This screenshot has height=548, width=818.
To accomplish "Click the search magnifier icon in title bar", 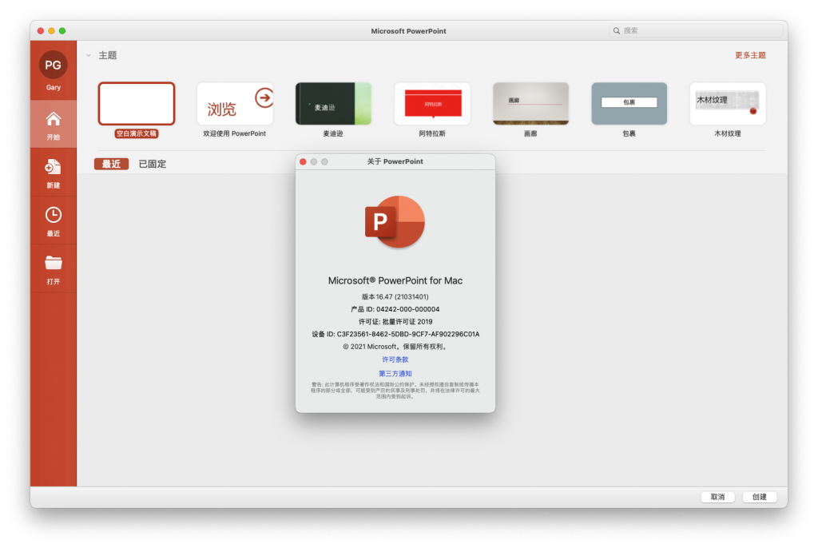I will coord(617,31).
